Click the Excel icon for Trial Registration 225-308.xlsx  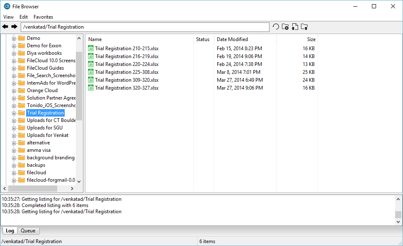coord(91,72)
